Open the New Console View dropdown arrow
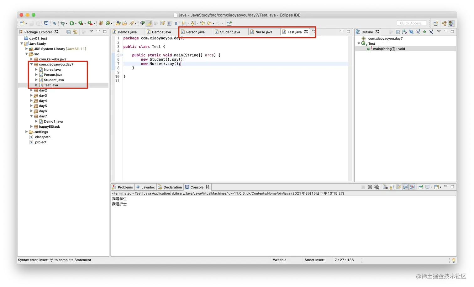Viewport: 474px width, 287px height. (440, 187)
